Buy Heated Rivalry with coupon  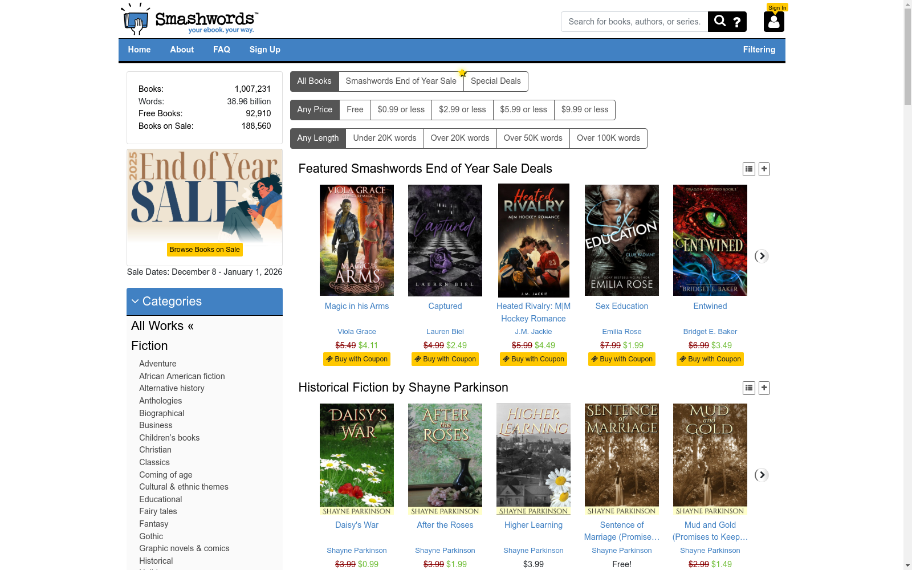point(534,359)
